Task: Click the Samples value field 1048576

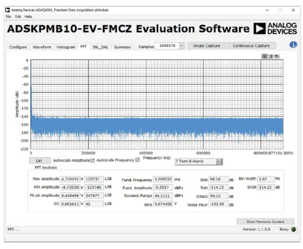Action: (167, 46)
